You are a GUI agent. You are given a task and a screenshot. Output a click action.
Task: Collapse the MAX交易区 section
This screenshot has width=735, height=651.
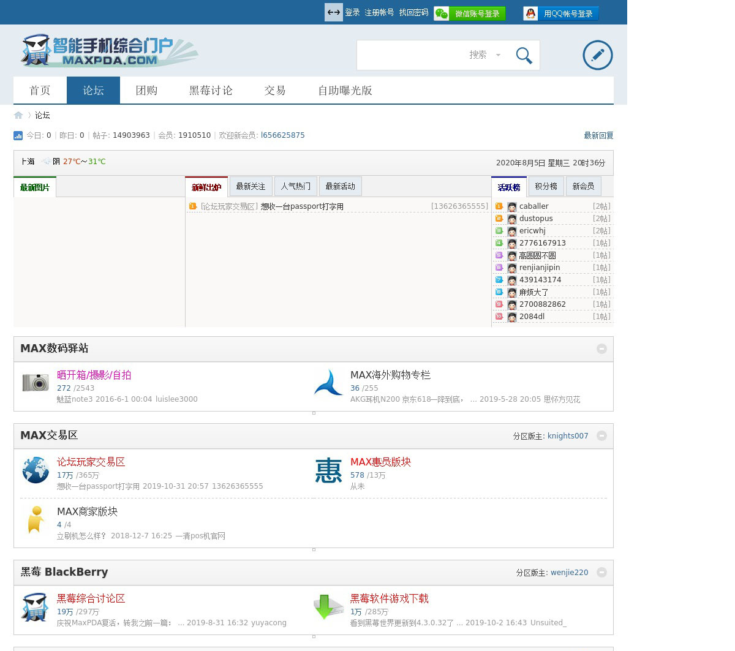click(x=601, y=435)
